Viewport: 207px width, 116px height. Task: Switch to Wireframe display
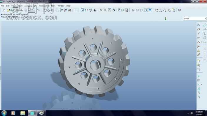pos(133,10)
